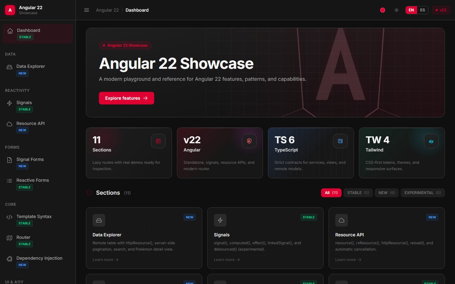
Task: Open Data Explorer icon in sidebar
Action: tap(9, 67)
